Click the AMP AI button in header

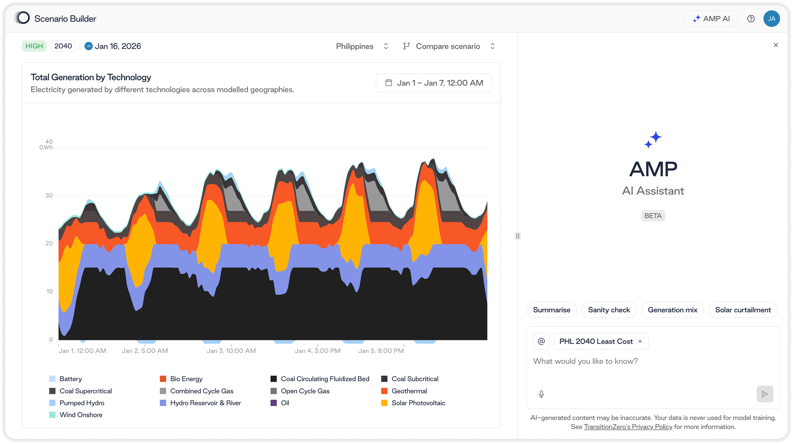711,19
